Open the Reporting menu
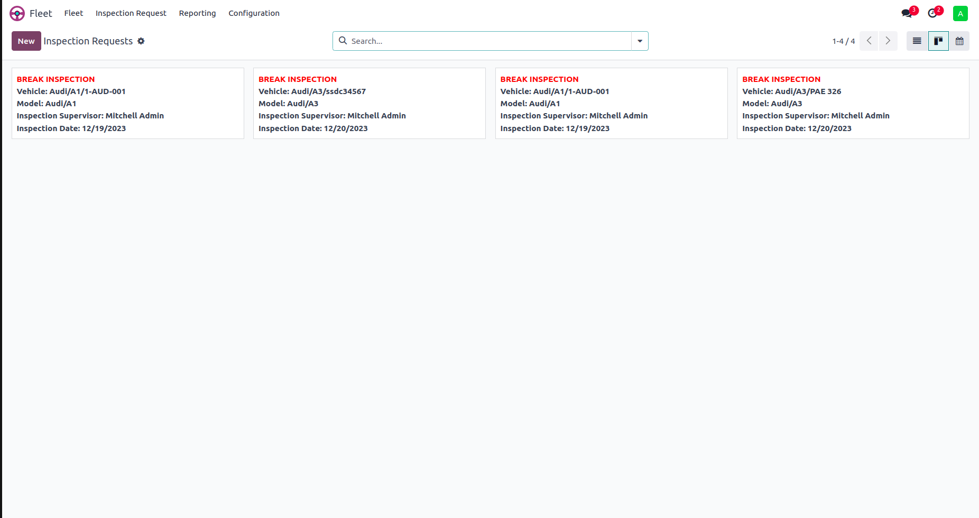 click(x=197, y=13)
